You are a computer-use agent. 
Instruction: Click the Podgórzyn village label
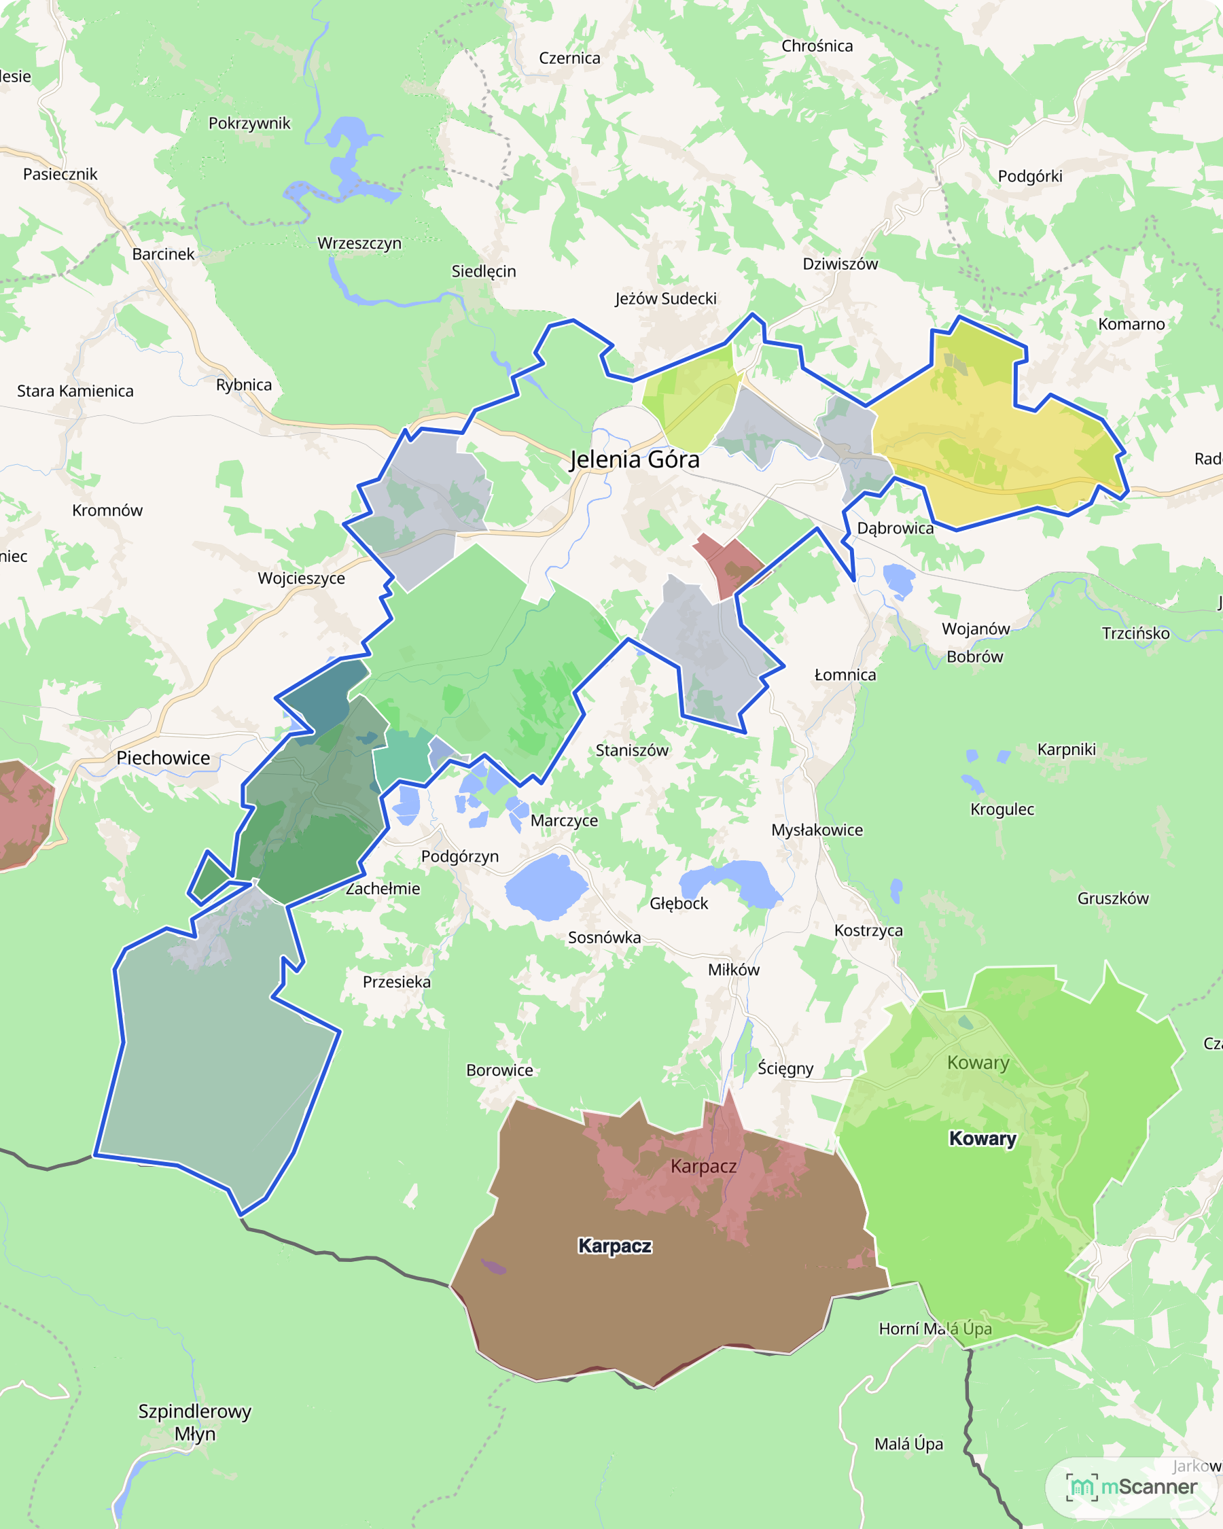click(x=460, y=857)
